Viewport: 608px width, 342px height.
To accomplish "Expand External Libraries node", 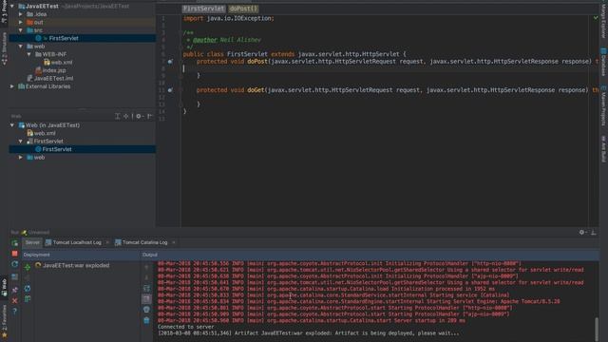I will coord(12,86).
